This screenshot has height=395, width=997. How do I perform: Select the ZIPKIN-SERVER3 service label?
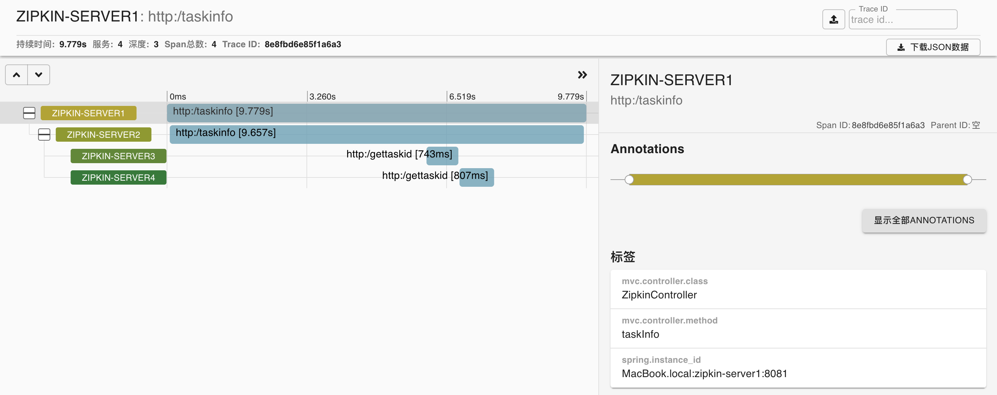coord(118,156)
